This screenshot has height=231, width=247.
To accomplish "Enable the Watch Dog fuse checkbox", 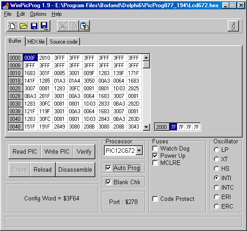I will [155, 148].
